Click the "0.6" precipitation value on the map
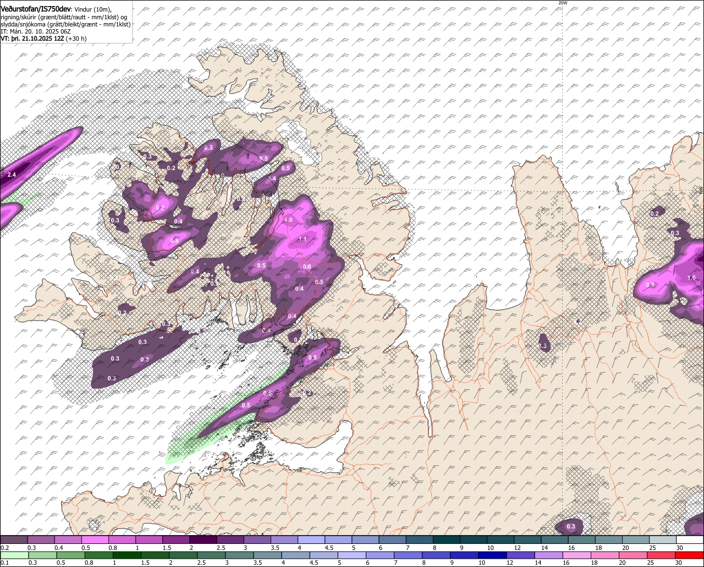The height and width of the screenshot is (567, 704). pyautogui.click(x=307, y=267)
